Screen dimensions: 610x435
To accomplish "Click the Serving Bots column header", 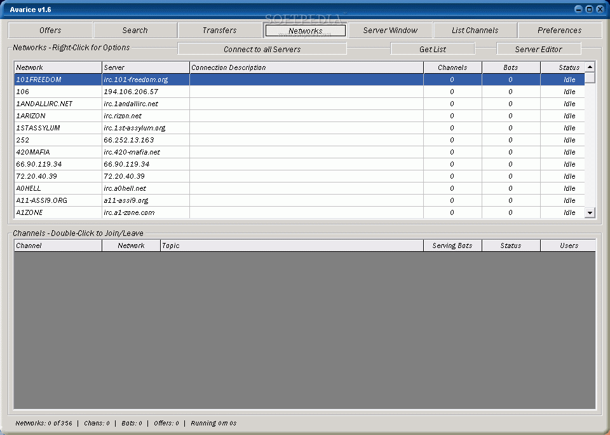I will coord(453,245).
